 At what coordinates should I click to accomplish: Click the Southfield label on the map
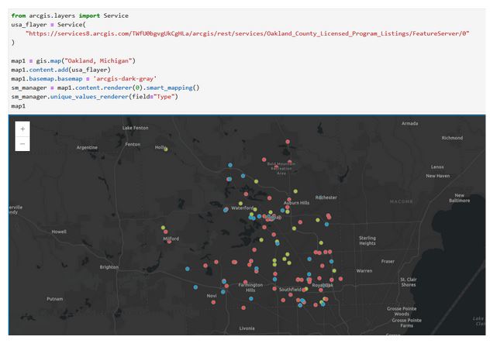[x=290, y=290]
